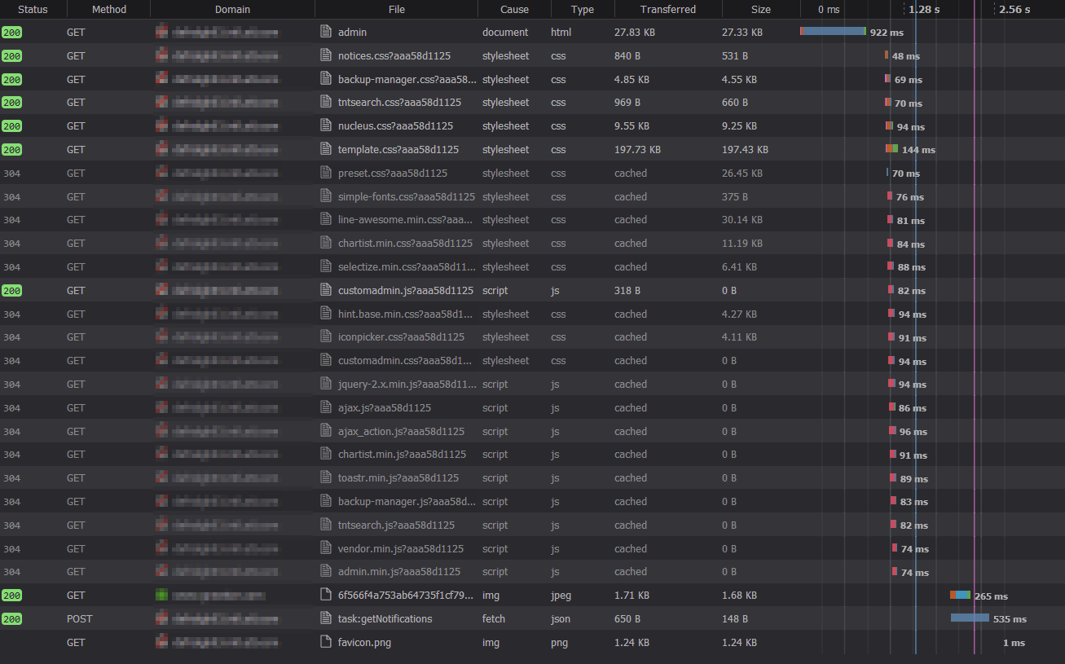Click the 535 ms waterfall bar for getNotifications
This screenshot has height=664, width=1065.
point(969,618)
